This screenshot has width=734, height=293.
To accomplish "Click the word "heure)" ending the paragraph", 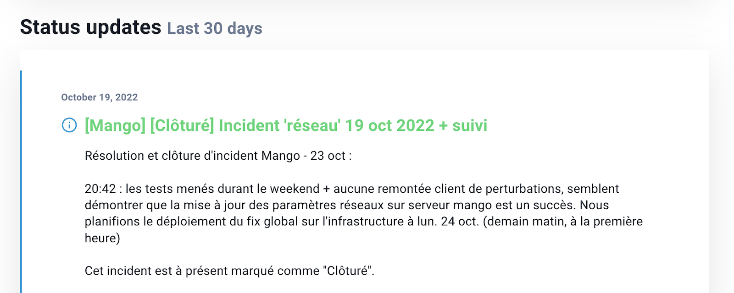I will point(102,238).
